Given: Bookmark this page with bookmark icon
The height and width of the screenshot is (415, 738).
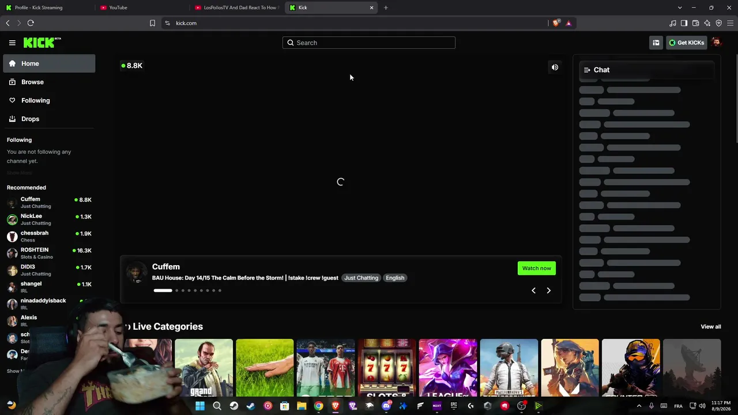Looking at the screenshot, I should (x=152, y=23).
